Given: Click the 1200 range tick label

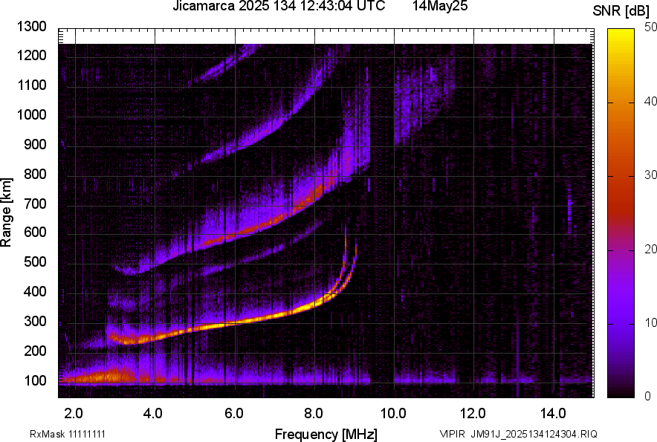Looking at the screenshot, I should (31, 55).
